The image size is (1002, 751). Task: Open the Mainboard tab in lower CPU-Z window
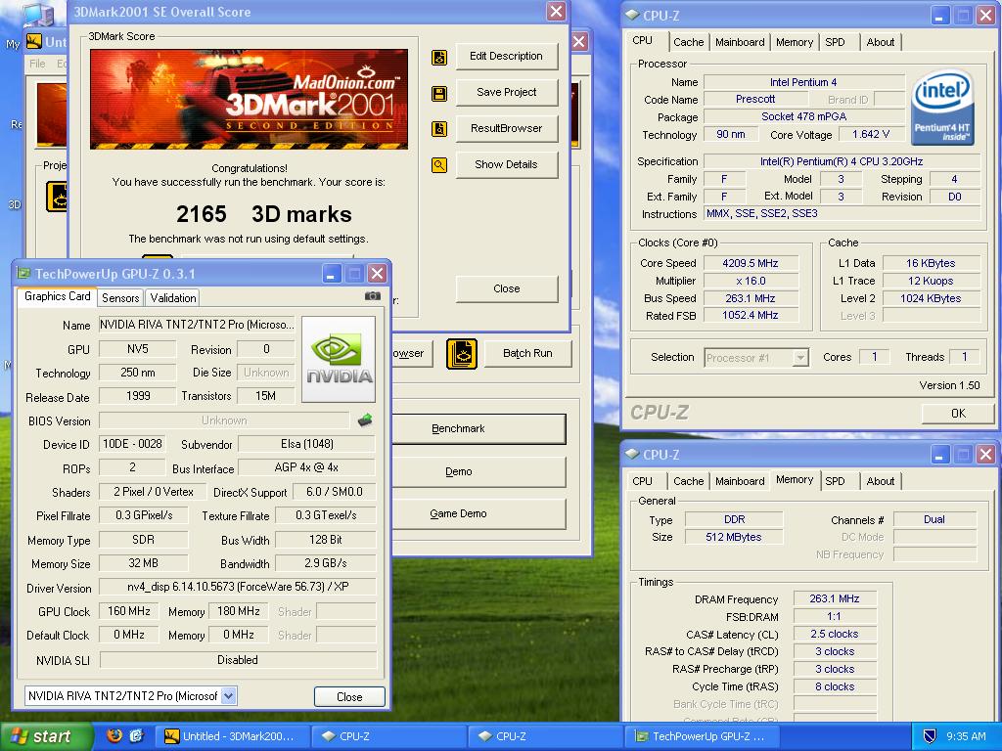740,481
